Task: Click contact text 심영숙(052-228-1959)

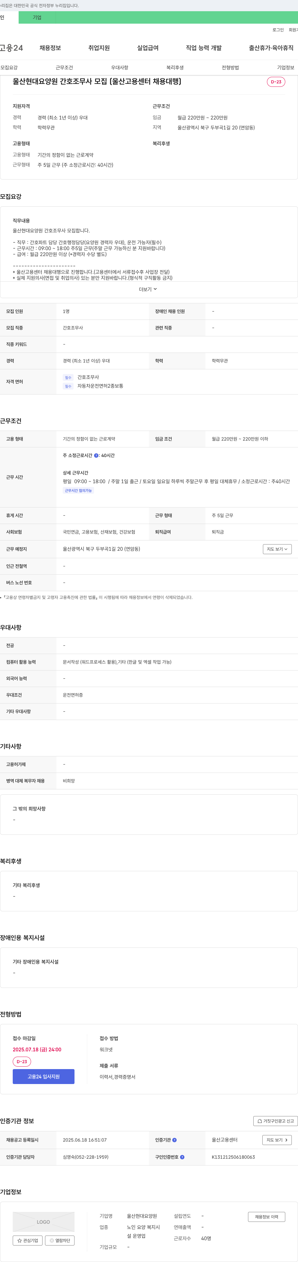Action: [x=85, y=1157]
